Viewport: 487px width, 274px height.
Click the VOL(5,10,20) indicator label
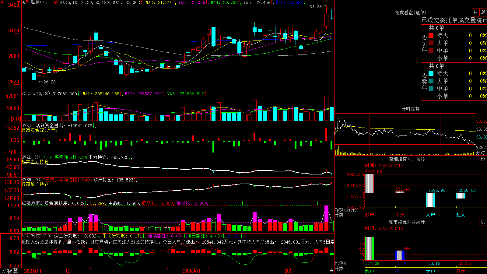click(36, 94)
